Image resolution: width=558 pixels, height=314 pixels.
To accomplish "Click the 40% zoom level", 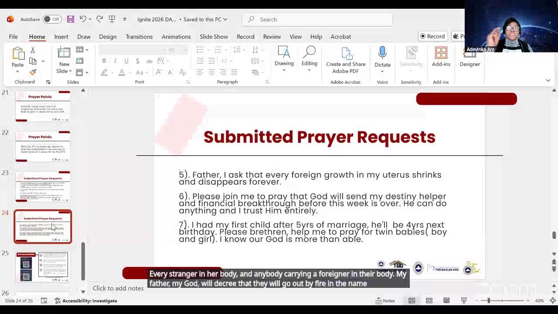I will click(539, 300).
